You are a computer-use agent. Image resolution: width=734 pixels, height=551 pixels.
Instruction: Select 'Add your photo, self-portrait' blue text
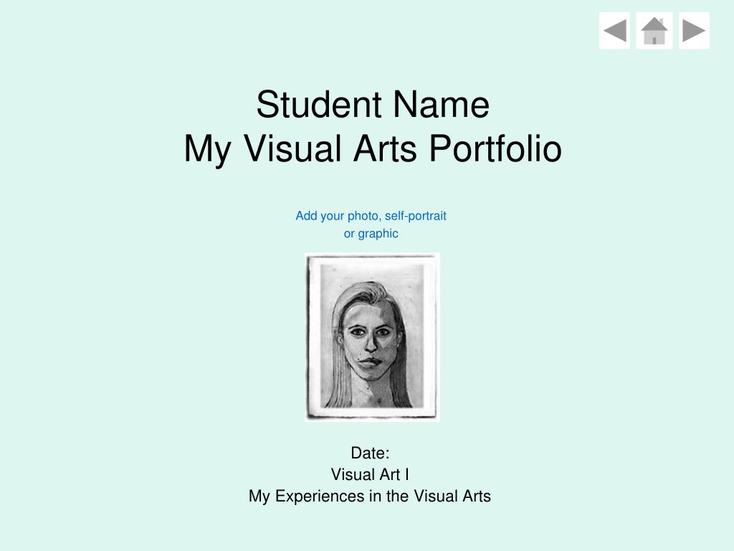click(x=371, y=216)
